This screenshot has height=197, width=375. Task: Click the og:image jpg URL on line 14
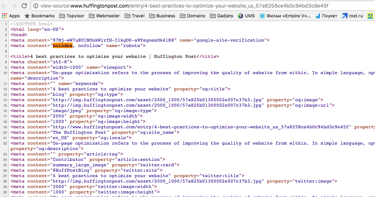coord(157,100)
